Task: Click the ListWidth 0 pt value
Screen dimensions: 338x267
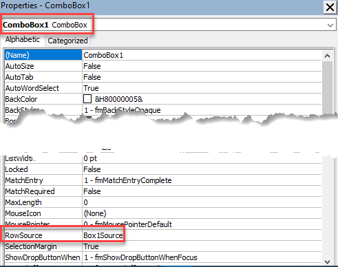Action: [202, 158]
